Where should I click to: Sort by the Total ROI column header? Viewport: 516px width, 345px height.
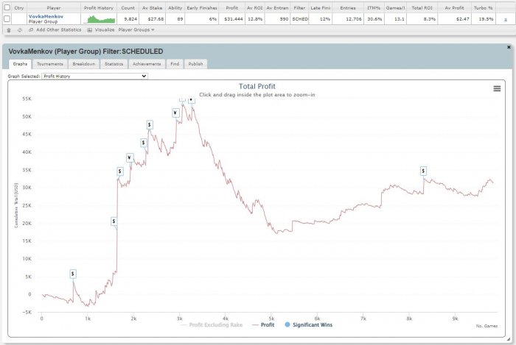(422, 8)
